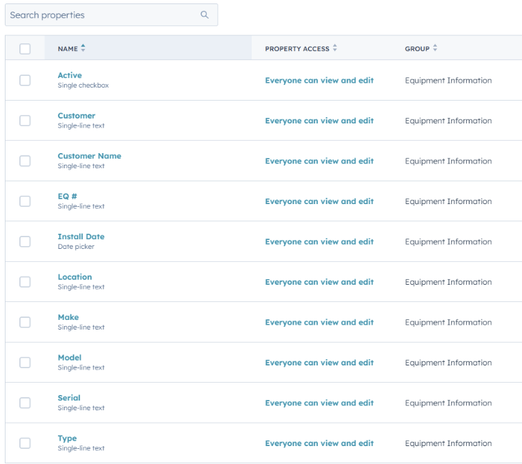Click 'Date picker' under Install Date
Screen dimensions: 522x464
tap(76, 247)
